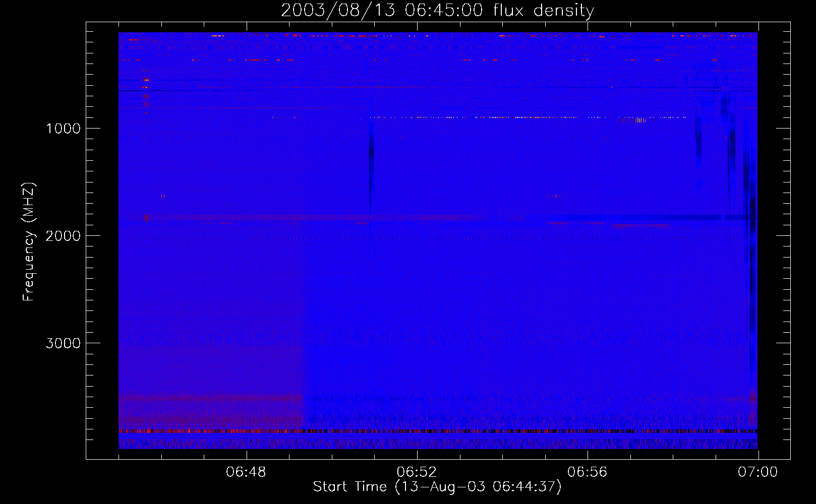Click the 'Start Time (13-Aug-03 06:44:37)' label
Viewport: 816px width, 504px height.
(437, 487)
